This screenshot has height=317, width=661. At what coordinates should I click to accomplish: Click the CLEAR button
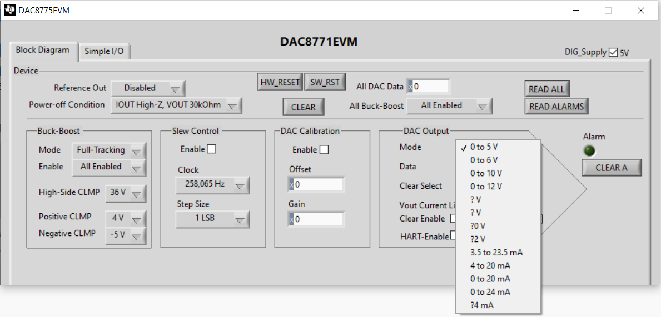[304, 107]
